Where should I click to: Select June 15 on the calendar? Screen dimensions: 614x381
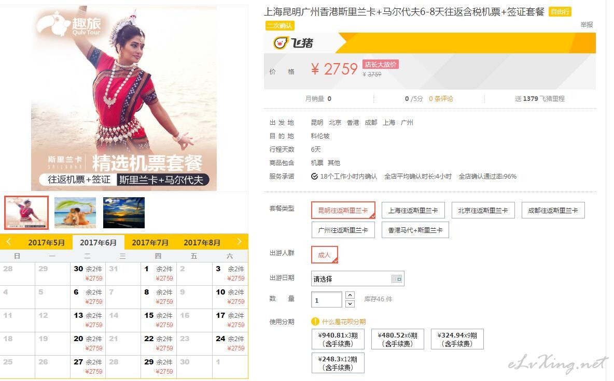pyautogui.click(x=159, y=320)
